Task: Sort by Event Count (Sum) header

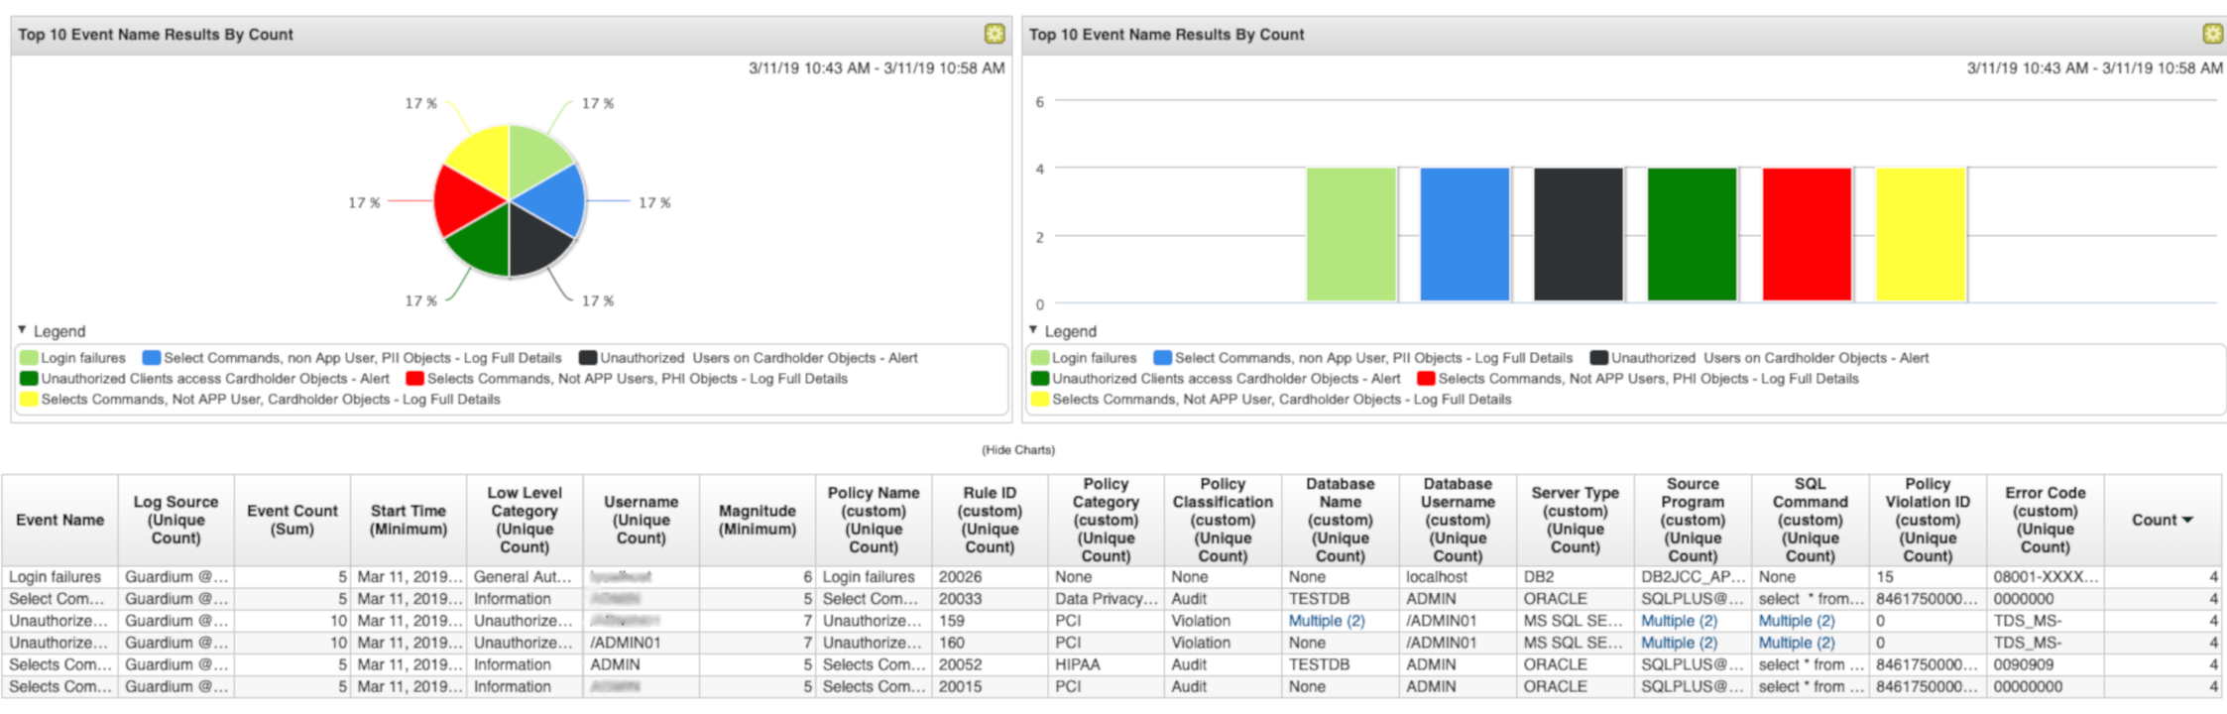Action: pos(293,520)
